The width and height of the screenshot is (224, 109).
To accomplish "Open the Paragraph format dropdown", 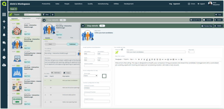I will pos(119,59).
